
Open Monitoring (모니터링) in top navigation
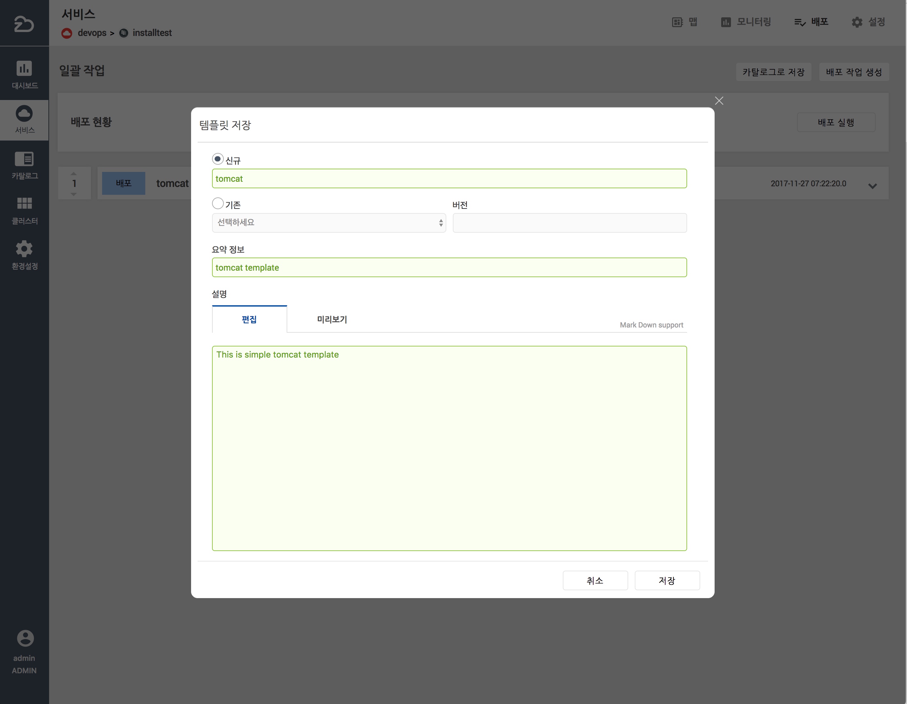click(x=746, y=22)
